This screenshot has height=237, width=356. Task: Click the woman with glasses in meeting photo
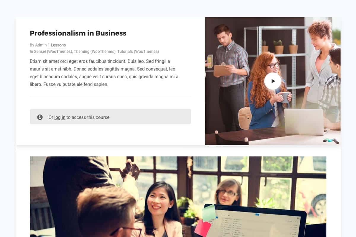[x=228, y=193]
